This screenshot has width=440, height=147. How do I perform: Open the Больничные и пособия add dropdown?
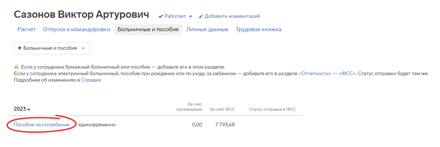(x=52, y=48)
